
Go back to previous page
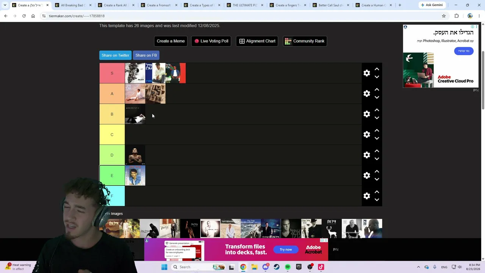tap(6, 16)
